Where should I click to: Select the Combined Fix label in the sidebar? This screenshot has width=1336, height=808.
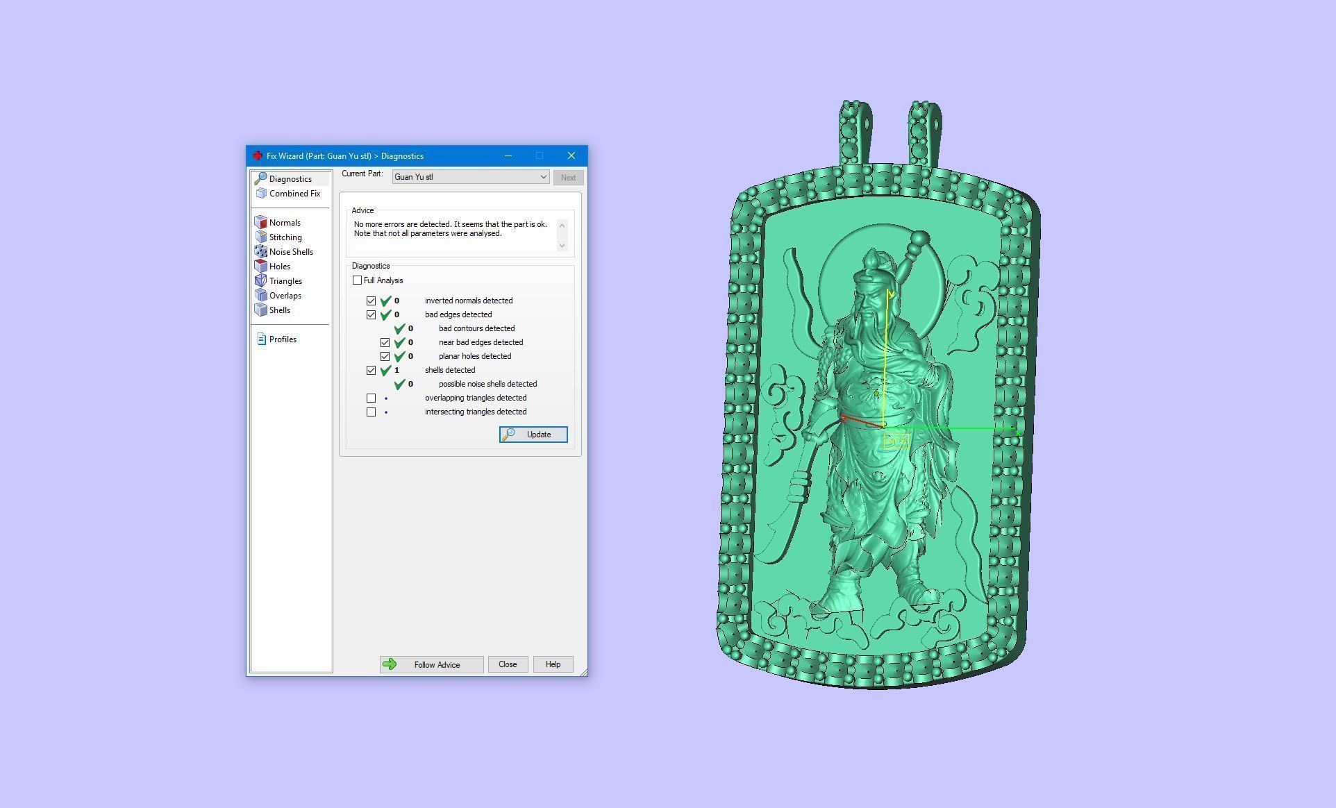294,194
